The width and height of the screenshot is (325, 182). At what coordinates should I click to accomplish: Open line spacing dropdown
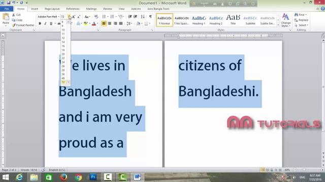point(129,24)
